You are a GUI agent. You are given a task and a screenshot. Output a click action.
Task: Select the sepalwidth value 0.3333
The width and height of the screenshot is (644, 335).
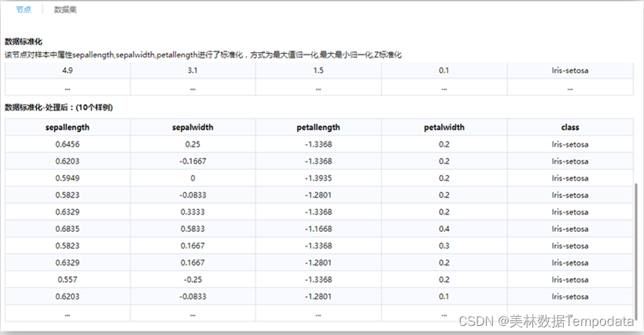[192, 212]
